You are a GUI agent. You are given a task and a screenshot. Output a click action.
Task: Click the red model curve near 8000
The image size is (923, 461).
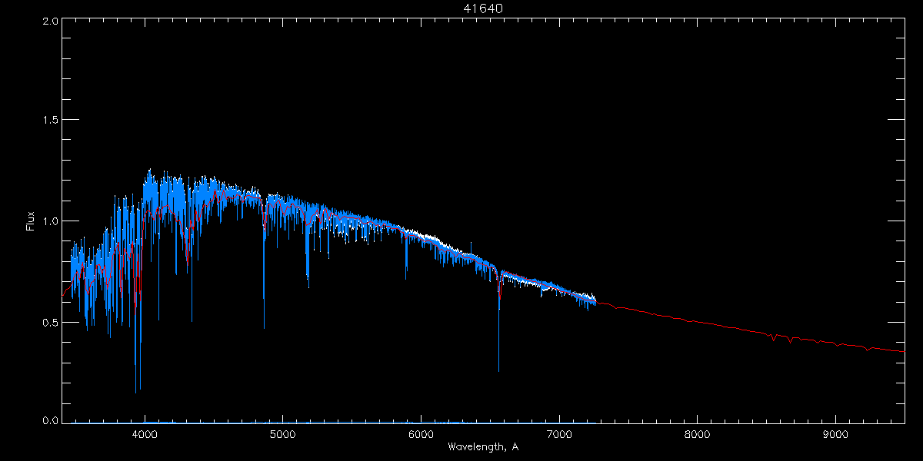coord(697,320)
